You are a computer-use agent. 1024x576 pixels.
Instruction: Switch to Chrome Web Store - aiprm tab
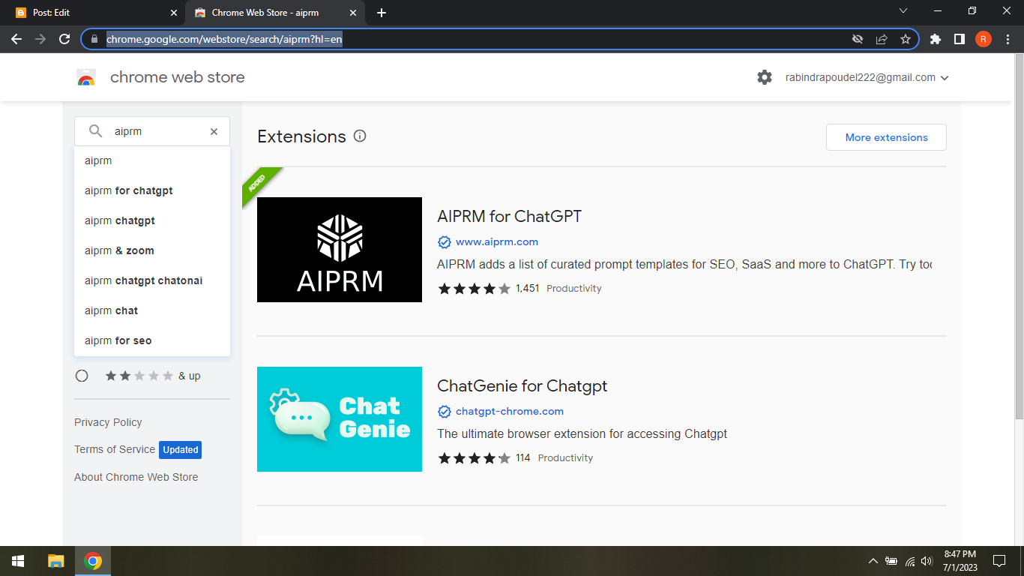[275, 13]
